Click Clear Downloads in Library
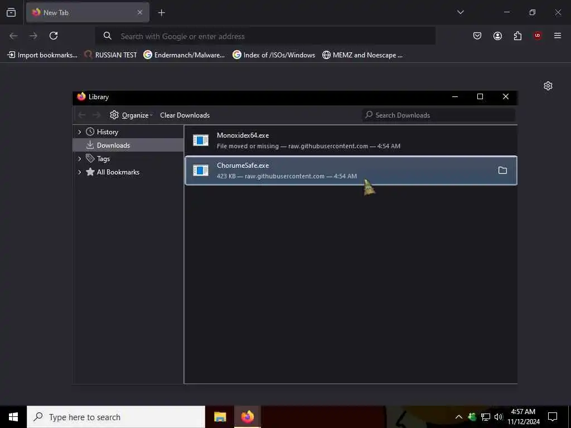Screen dimensions: 571x428 point(185,115)
